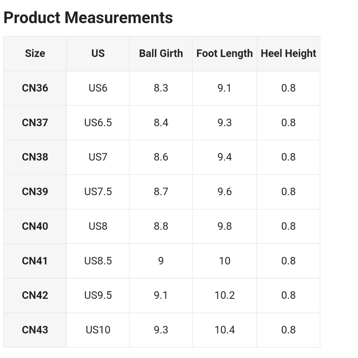Select the 8.6 ball girth value
This screenshot has height=358, width=358.
(161, 157)
